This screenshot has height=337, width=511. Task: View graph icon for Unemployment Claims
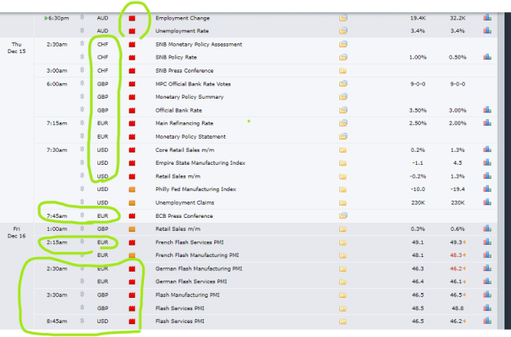[x=487, y=202]
